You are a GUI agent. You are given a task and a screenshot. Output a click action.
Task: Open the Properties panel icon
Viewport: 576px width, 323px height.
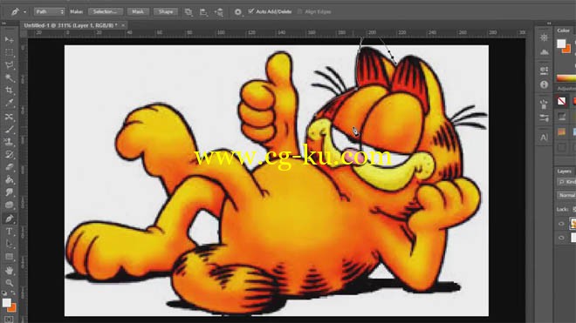pyautogui.click(x=544, y=70)
